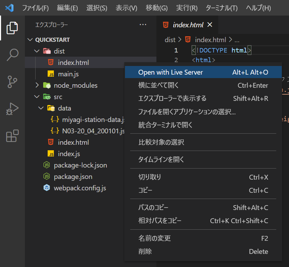Viewport: 289px width, 267px height.
Task: Open the 実行(R) menu
Action: coord(187,8)
